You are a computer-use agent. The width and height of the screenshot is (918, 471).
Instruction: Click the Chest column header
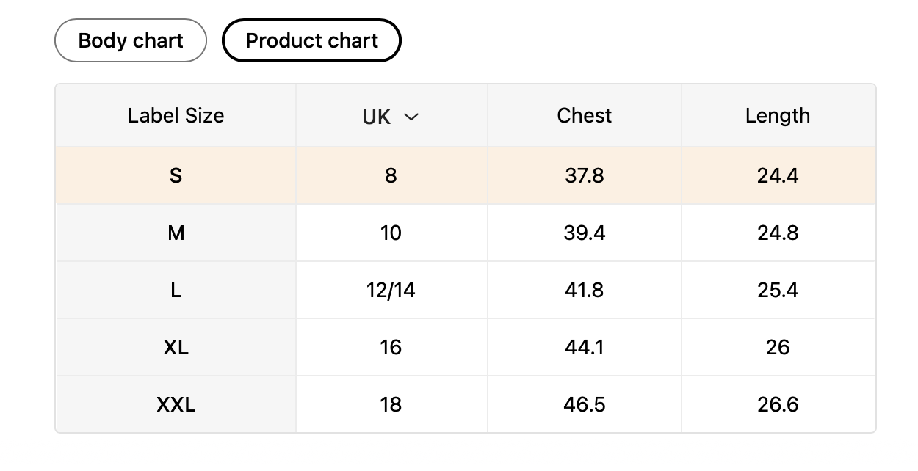point(584,115)
